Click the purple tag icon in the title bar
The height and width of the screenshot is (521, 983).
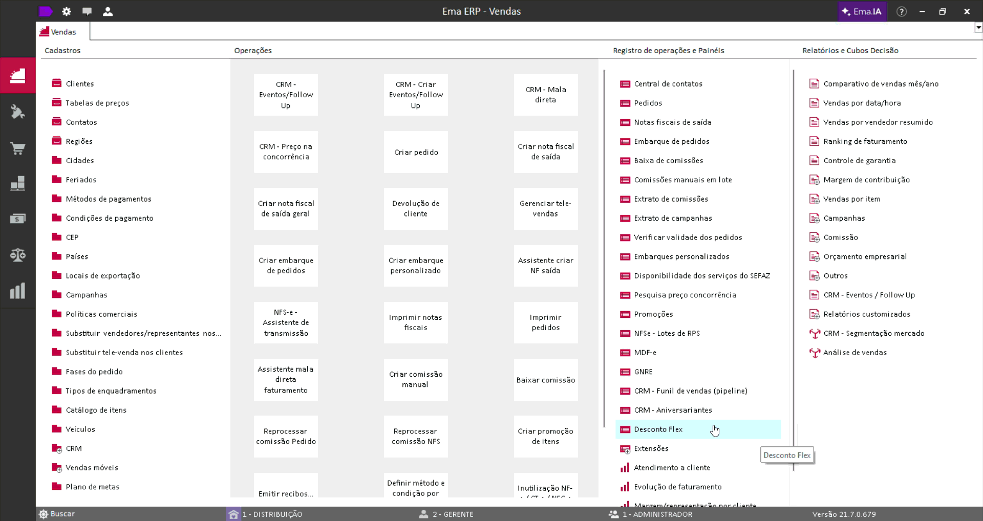tap(46, 11)
